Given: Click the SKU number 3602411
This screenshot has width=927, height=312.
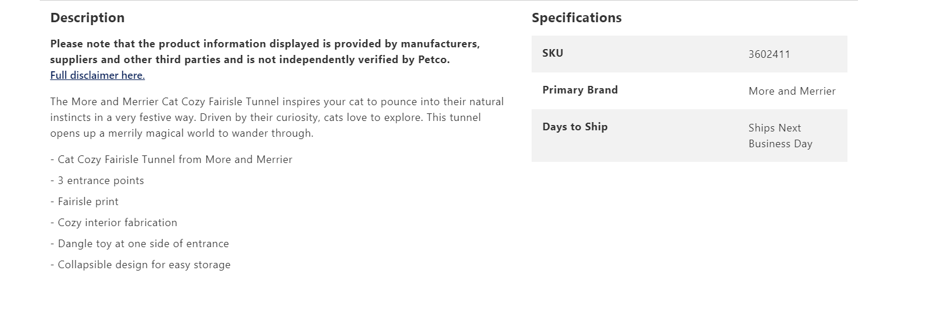Looking at the screenshot, I should (x=769, y=54).
